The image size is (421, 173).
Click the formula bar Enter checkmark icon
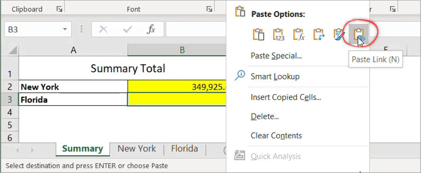tap(127, 29)
